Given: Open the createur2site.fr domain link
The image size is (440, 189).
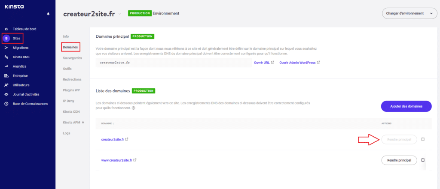Looking at the screenshot, I should coord(113,139).
